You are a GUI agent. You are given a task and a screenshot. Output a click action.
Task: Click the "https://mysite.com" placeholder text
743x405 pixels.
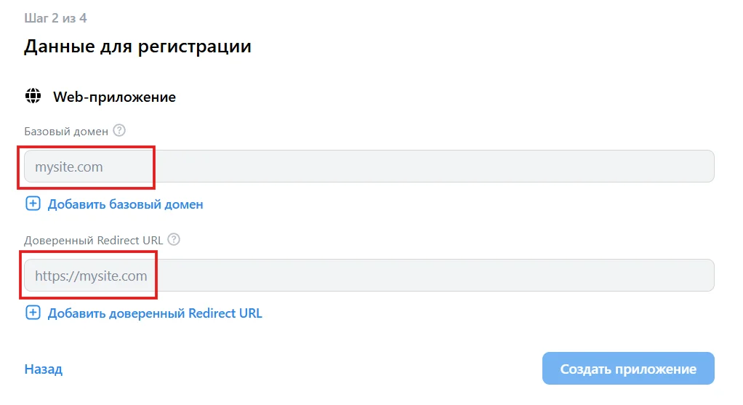(91, 276)
